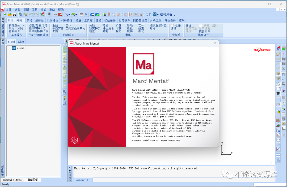Switch to the 接触 tab
Viewport: 287px width, 187px height.
click(78, 20)
